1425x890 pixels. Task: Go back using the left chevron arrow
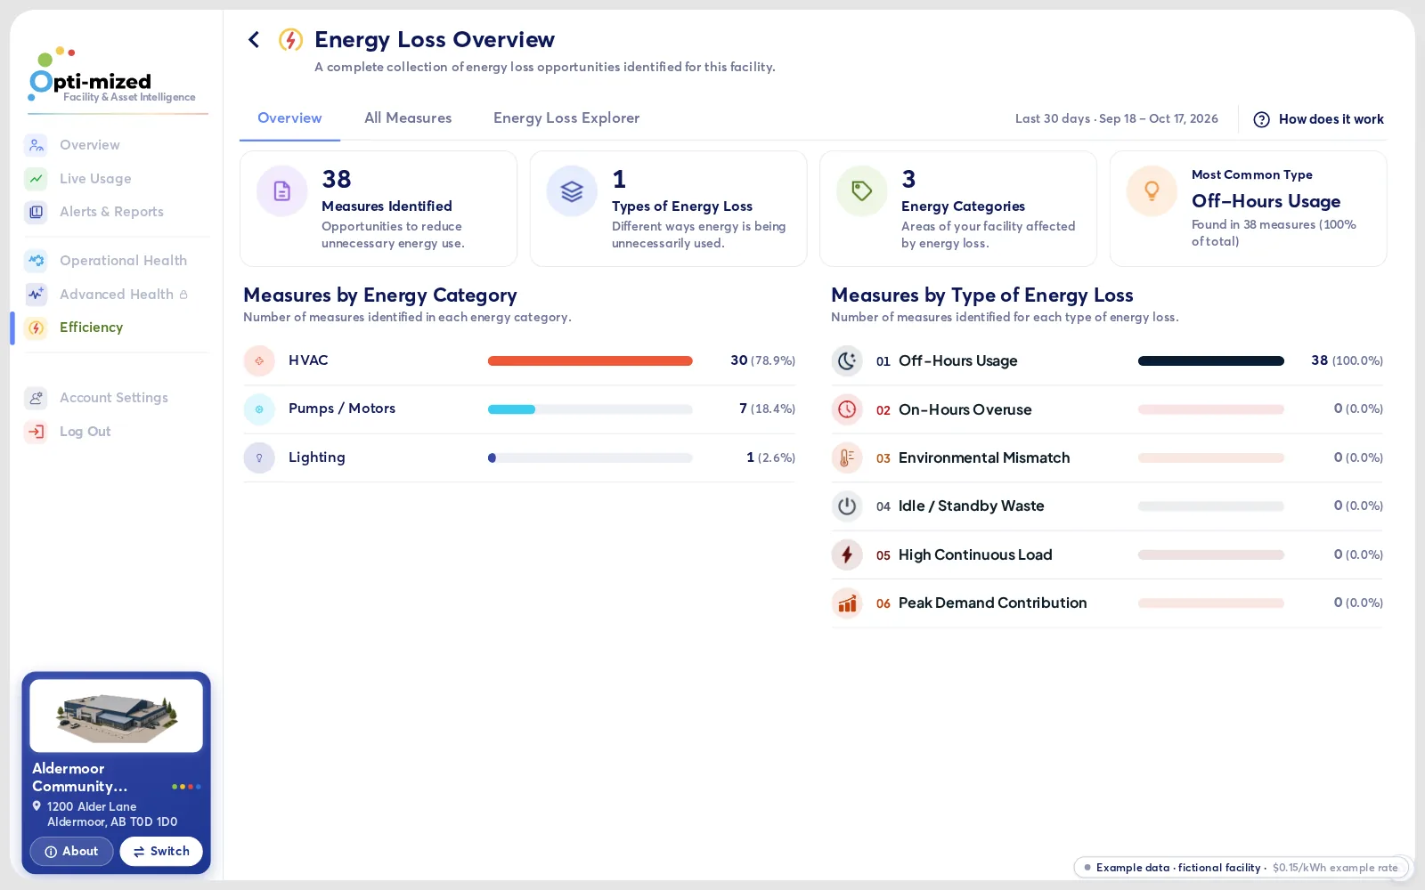(x=254, y=39)
